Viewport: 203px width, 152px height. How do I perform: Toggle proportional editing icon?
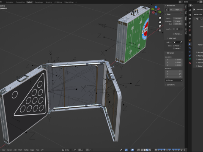click(88, 150)
